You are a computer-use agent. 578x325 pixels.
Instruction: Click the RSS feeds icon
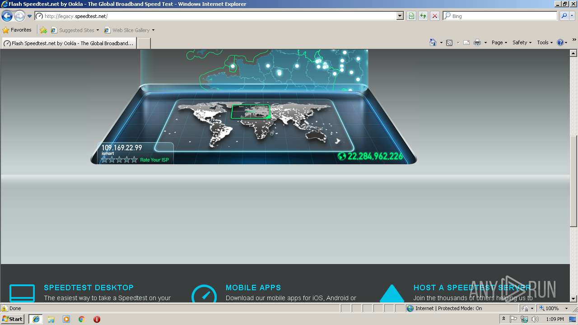[x=449, y=42]
